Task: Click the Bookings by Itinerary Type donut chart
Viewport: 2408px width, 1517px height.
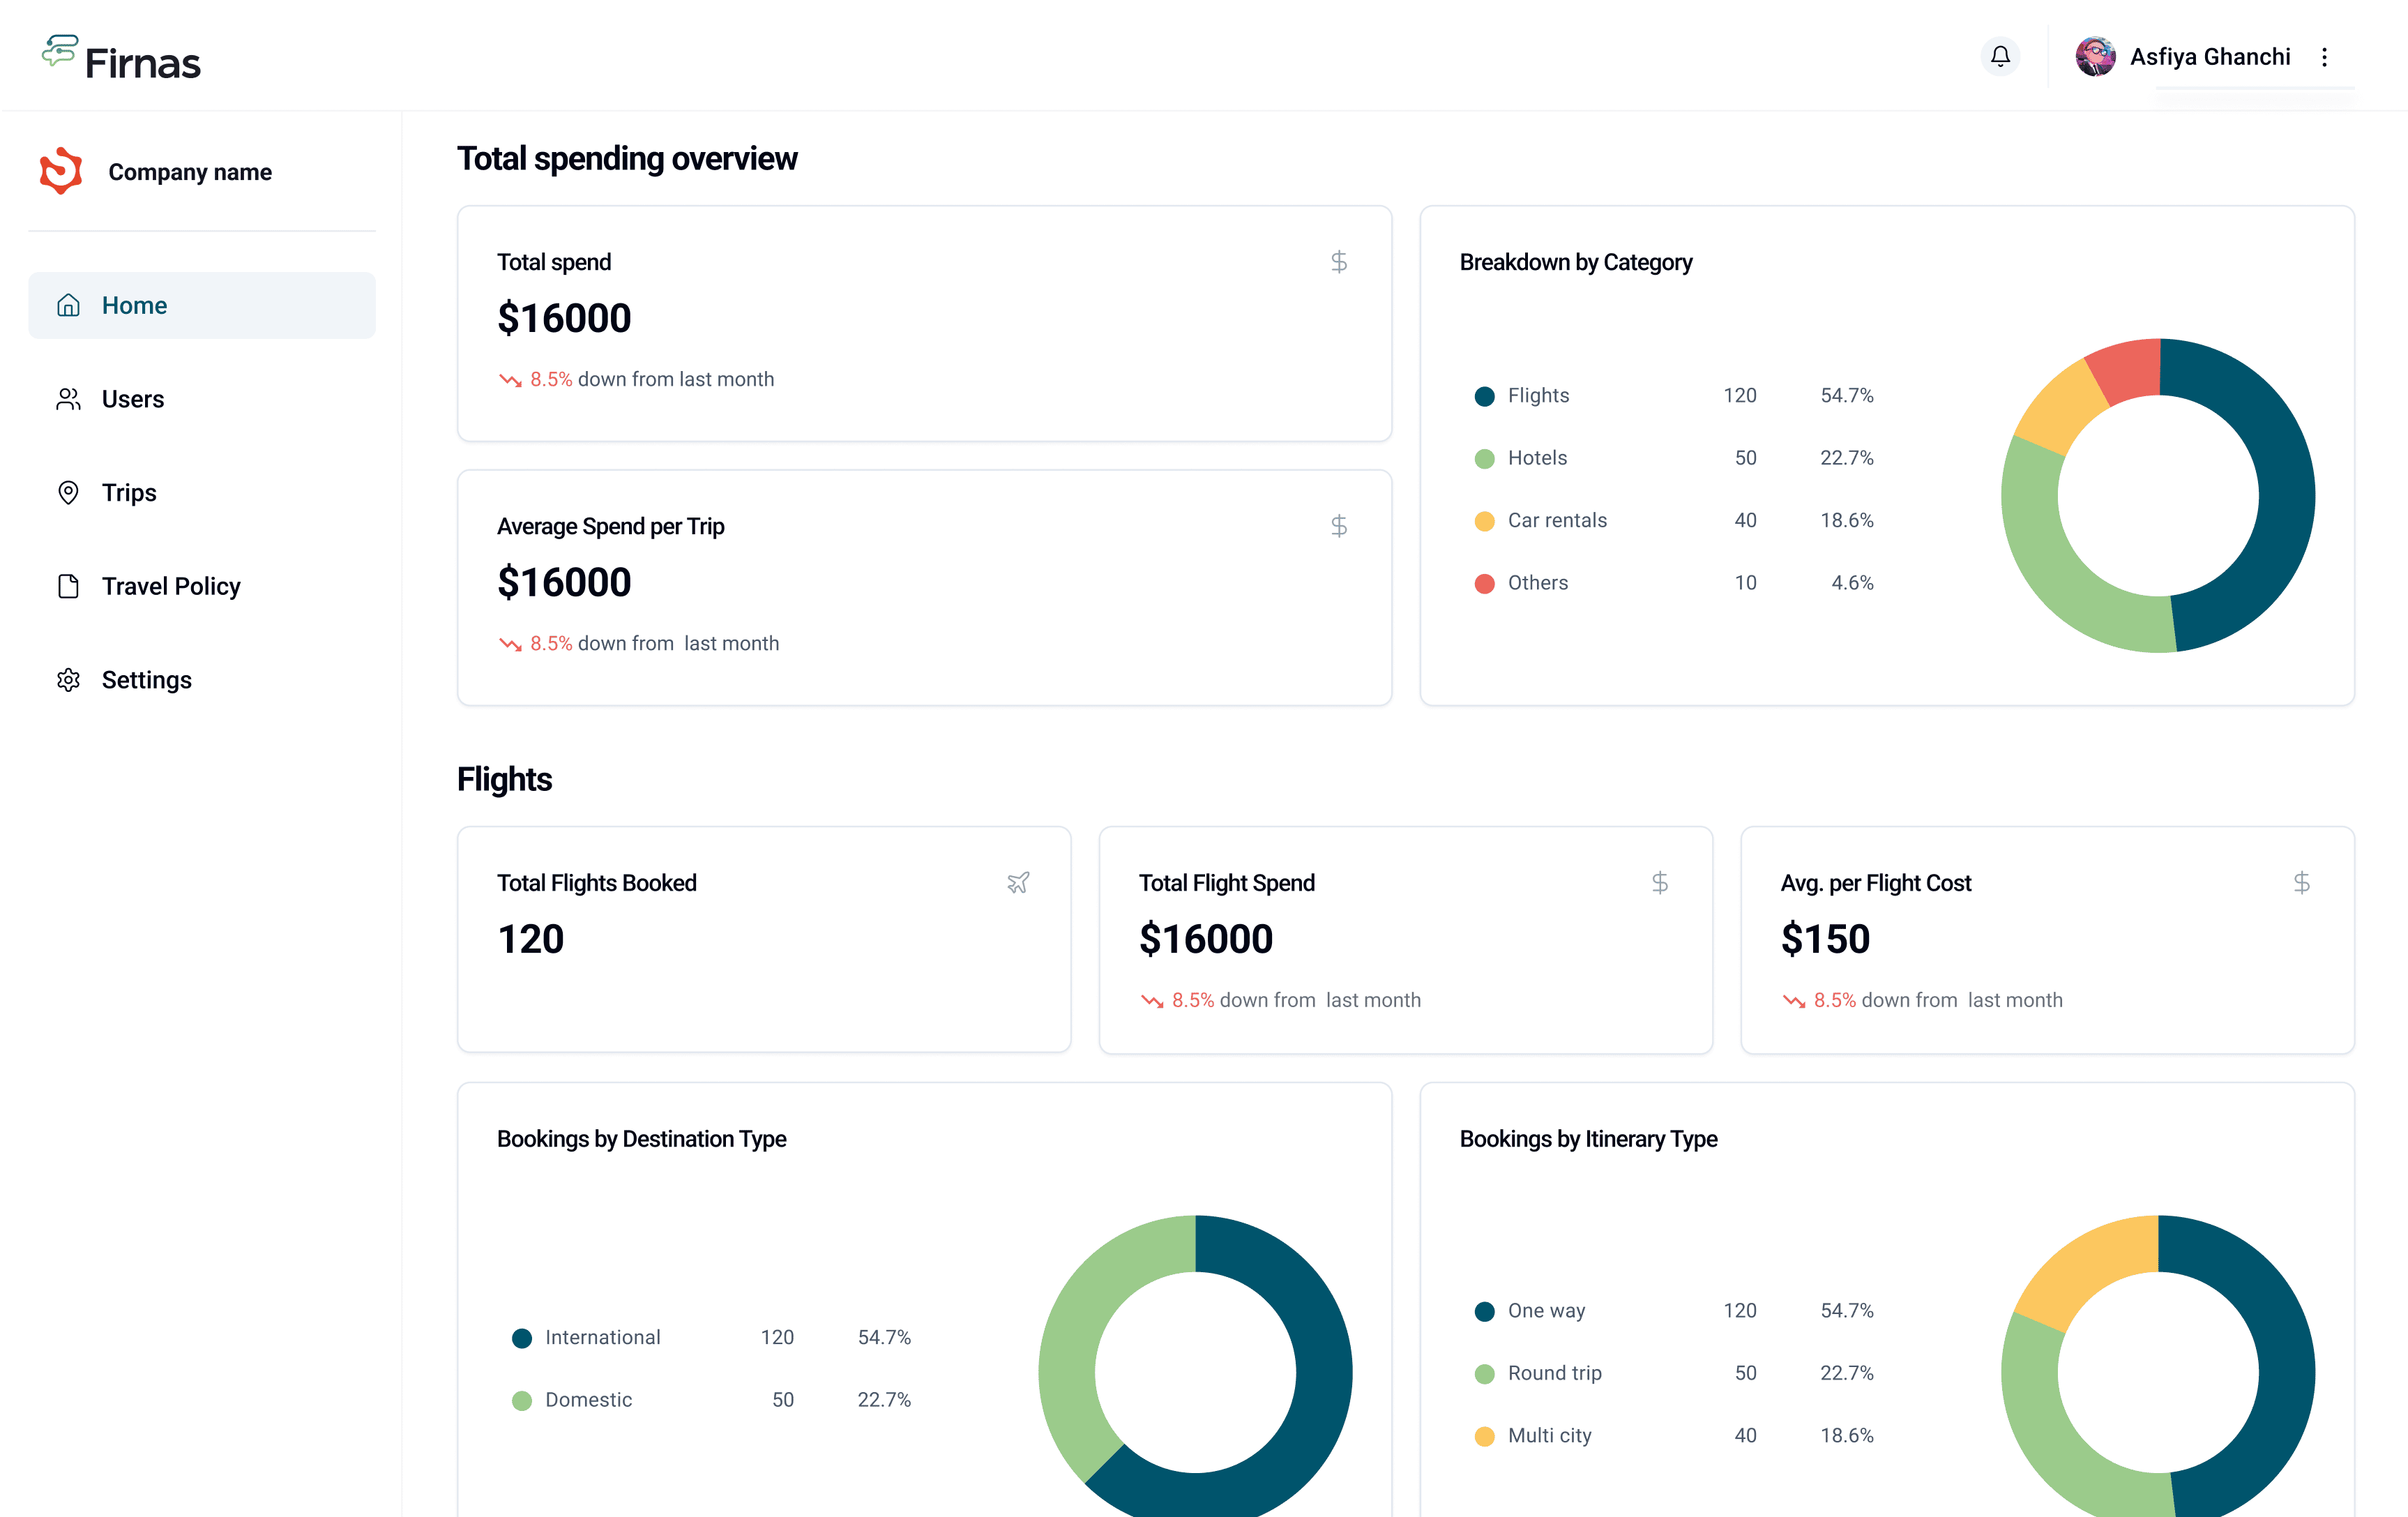Action: tap(2158, 1366)
